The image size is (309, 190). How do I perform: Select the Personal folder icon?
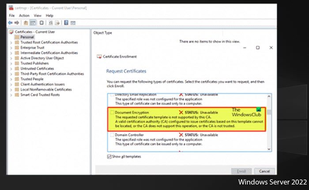coord(17,37)
